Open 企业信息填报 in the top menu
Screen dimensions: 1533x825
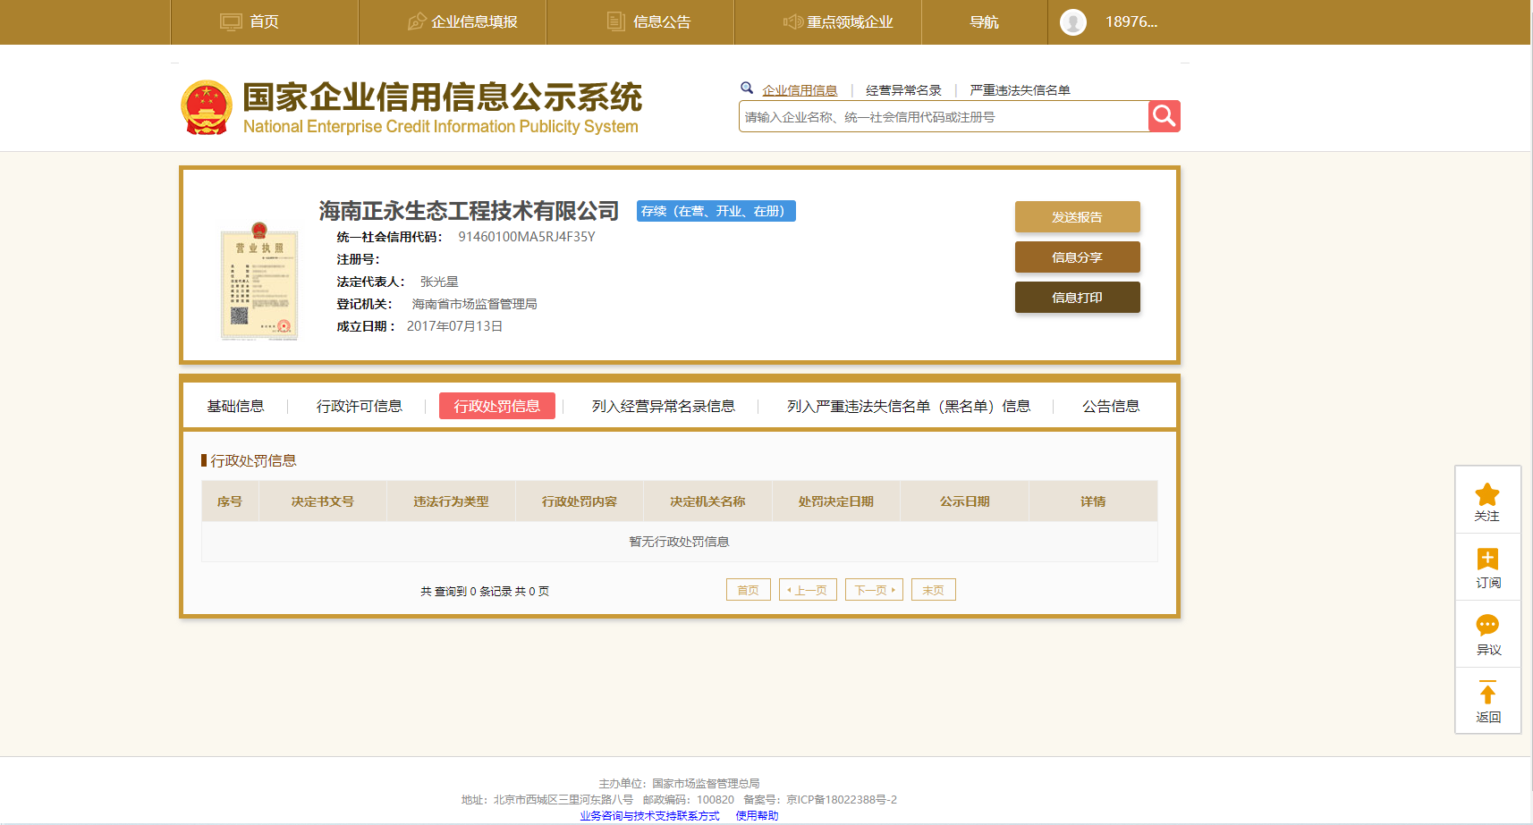[x=463, y=22]
